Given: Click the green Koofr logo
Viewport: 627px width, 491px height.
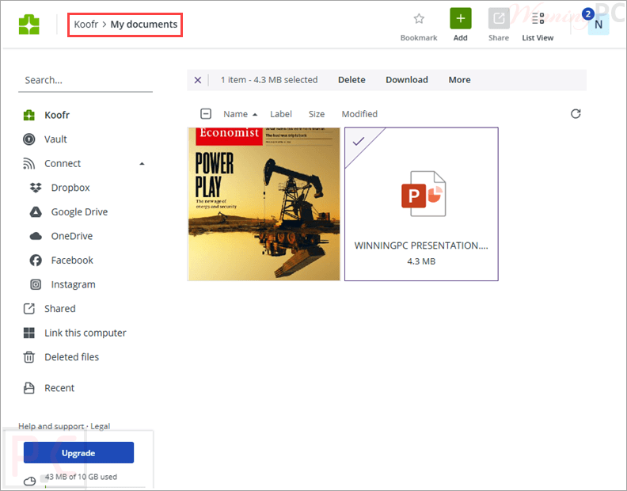Looking at the screenshot, I should 29,25.
